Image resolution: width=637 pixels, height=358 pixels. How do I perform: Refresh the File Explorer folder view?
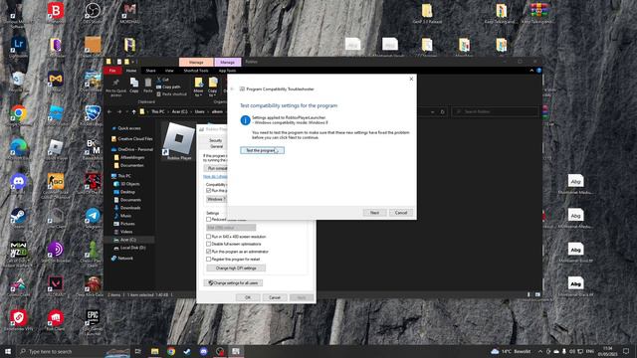pos(442,111)
